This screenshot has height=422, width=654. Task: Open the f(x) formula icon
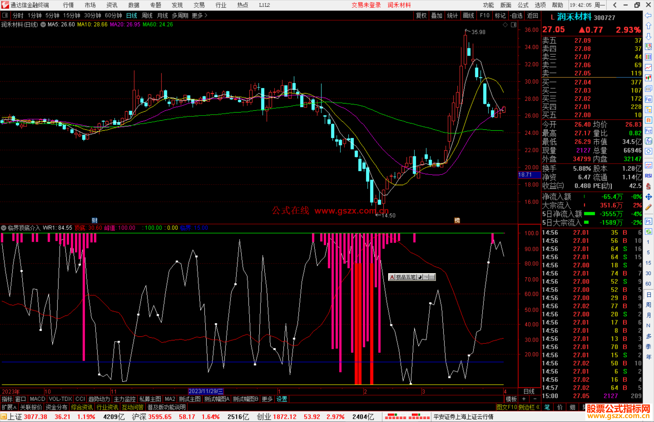click(x=648, y=141)
